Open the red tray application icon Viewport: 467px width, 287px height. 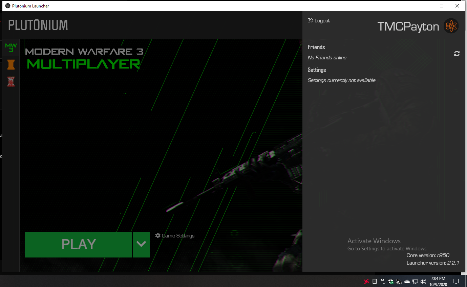(x=366, y=282)
